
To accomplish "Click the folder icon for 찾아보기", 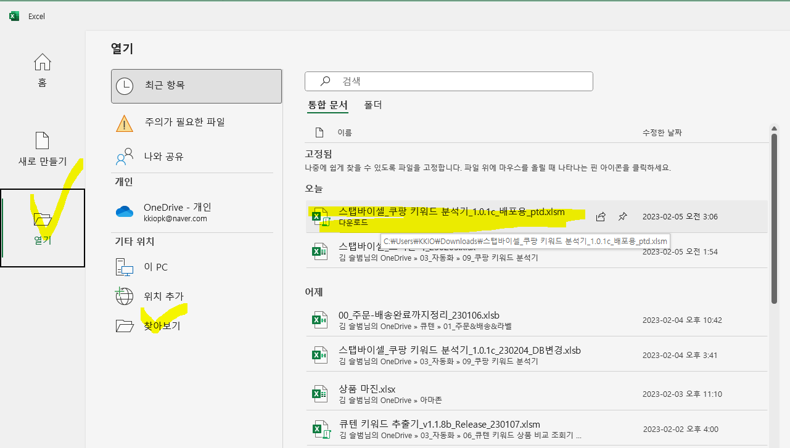I will coord(125,326).
